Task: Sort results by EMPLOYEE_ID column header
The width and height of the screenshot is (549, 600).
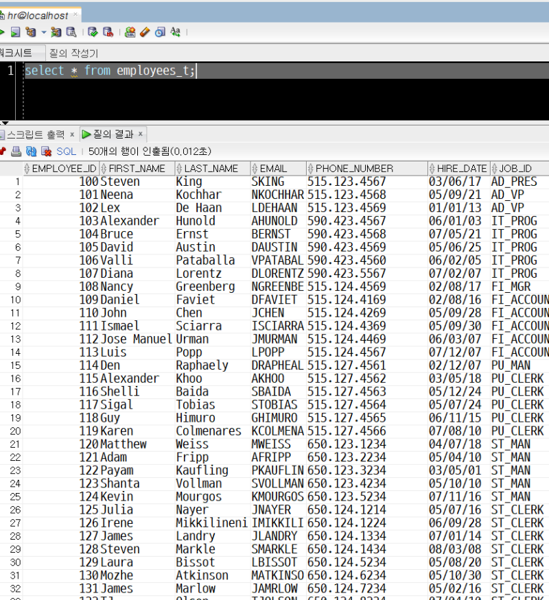Action: click(62, 168)
